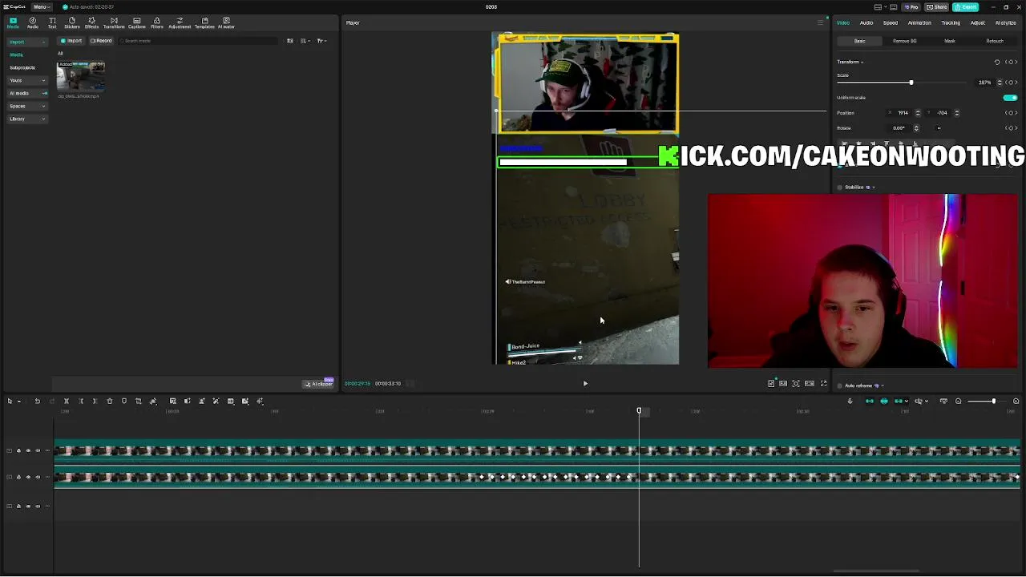Image resolution: width=1026 pixels, height=577 pixels.
Task: Open the player panel options menu
Action: [x=820, y=22]
